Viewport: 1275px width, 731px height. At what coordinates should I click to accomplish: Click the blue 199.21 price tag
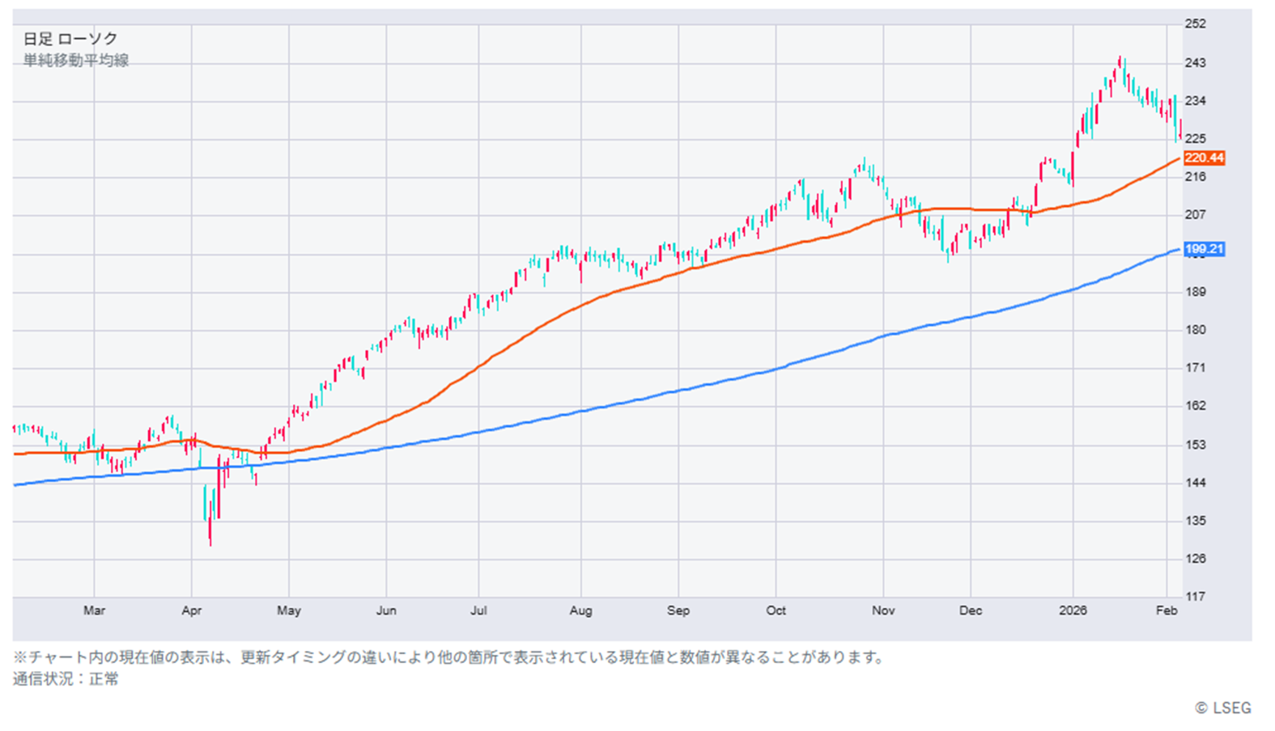coord(1204,249)
